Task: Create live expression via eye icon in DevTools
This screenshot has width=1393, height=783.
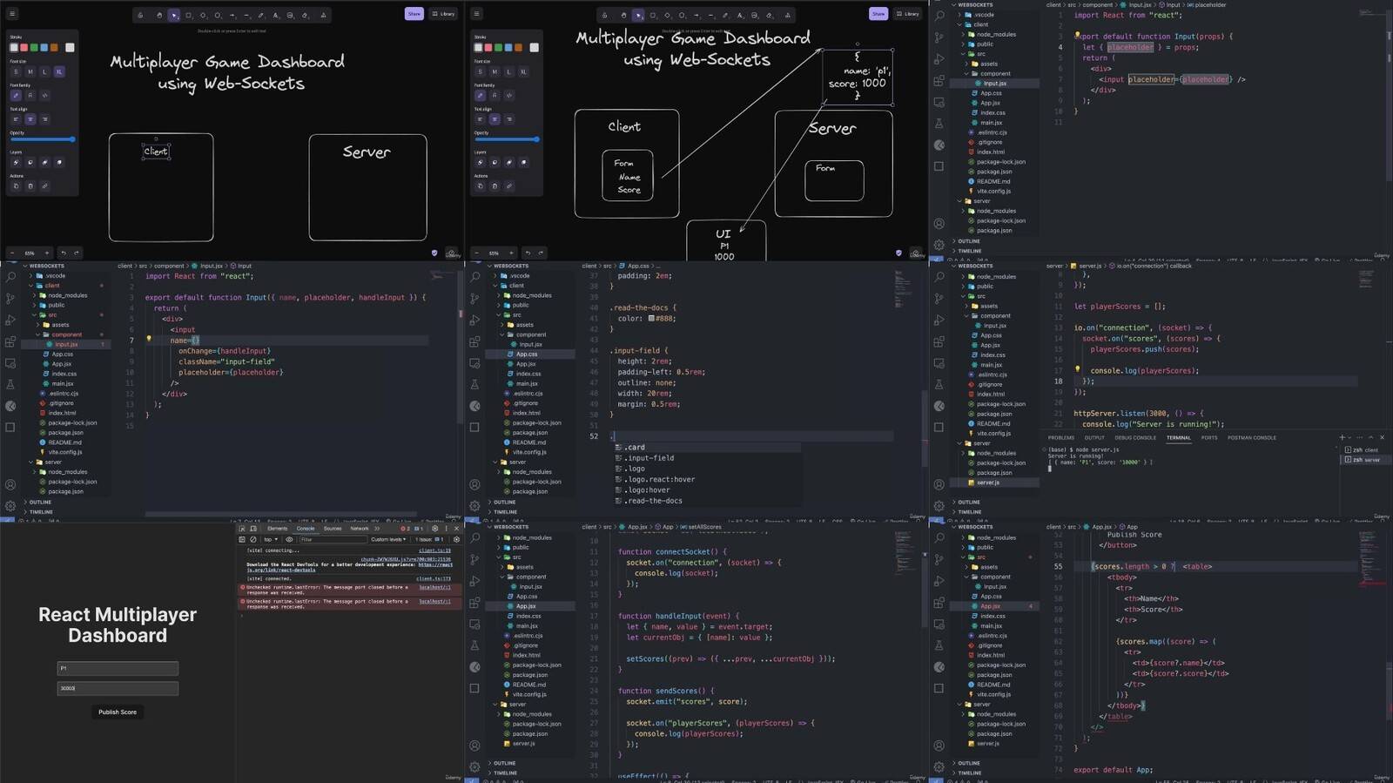Action: 289,539
